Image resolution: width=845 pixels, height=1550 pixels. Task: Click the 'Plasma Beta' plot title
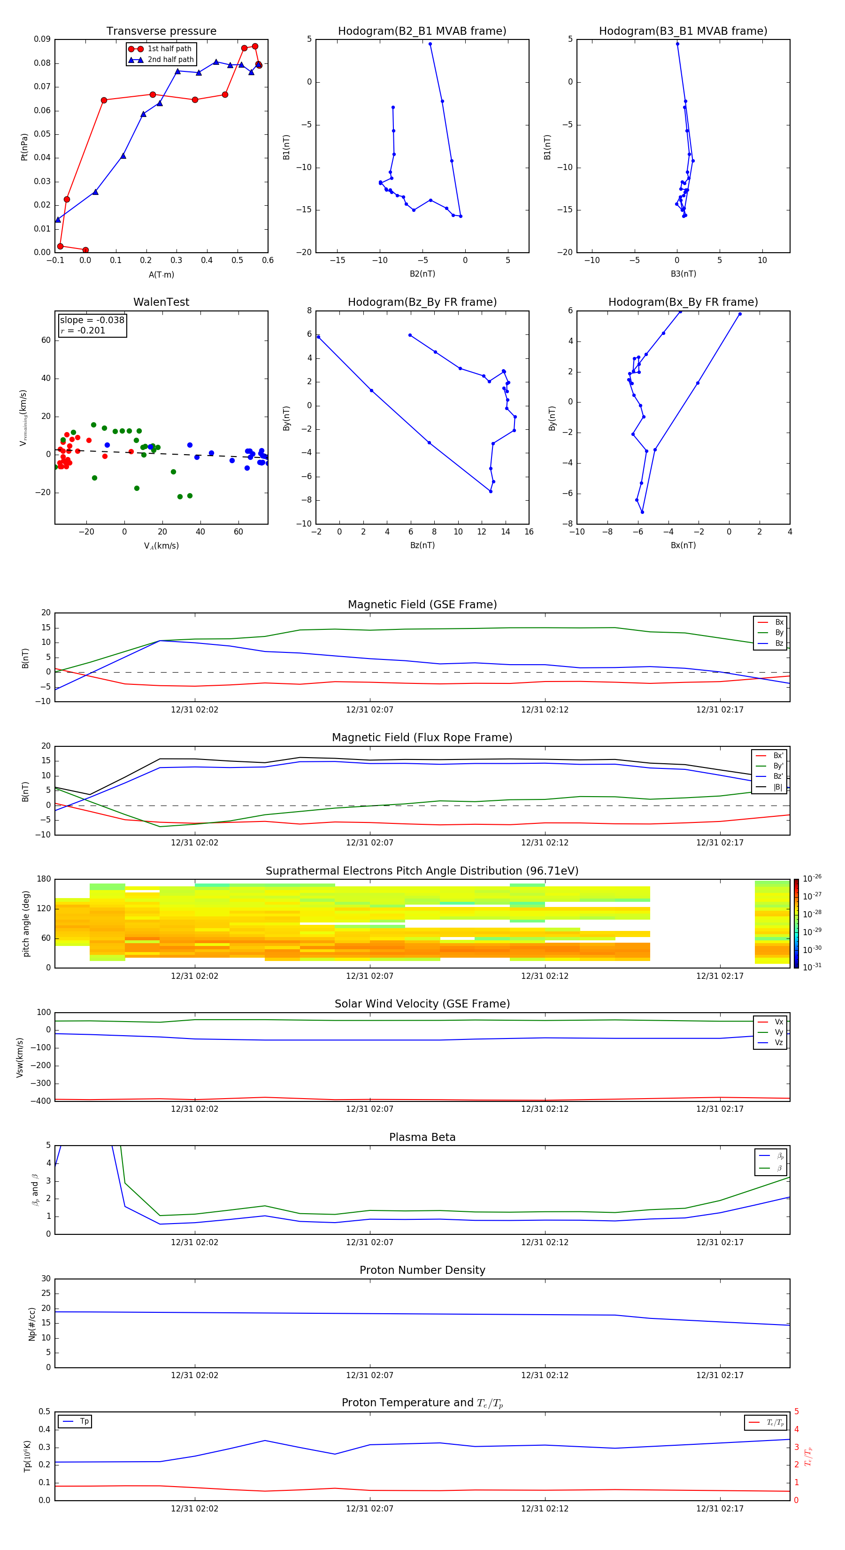[x=422, y=1138]
